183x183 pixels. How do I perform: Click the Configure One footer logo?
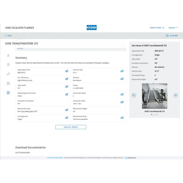tap(130, 158)
